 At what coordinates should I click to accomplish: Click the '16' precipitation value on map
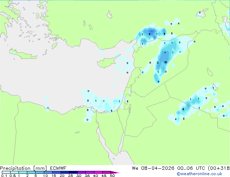(x=165, y=62)
